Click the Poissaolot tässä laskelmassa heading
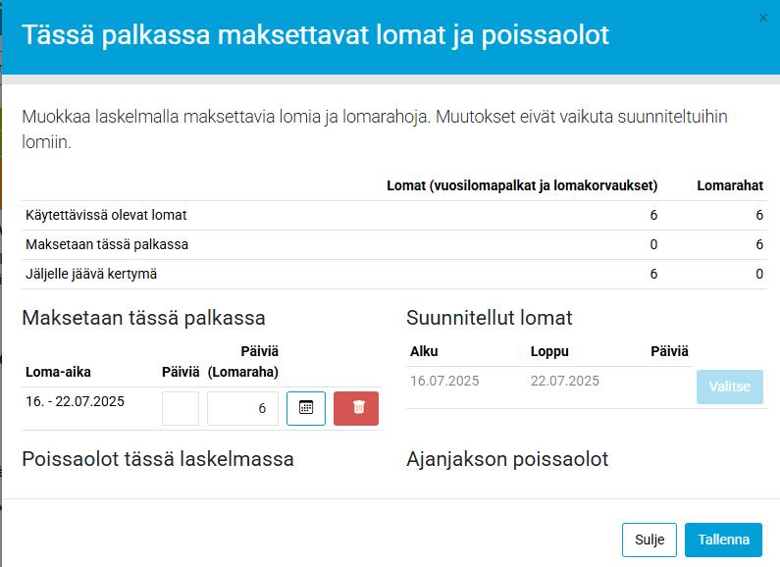This screenshot has width=780, height=567. click(158, 459)
